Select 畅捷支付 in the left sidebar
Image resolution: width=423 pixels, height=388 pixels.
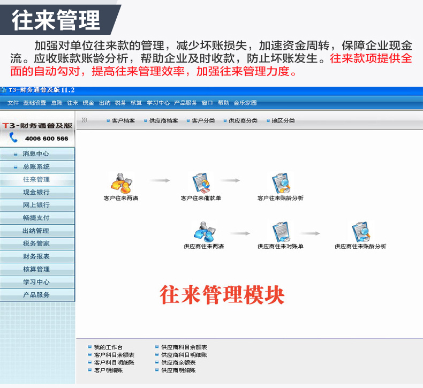click(x=37, y=218)
